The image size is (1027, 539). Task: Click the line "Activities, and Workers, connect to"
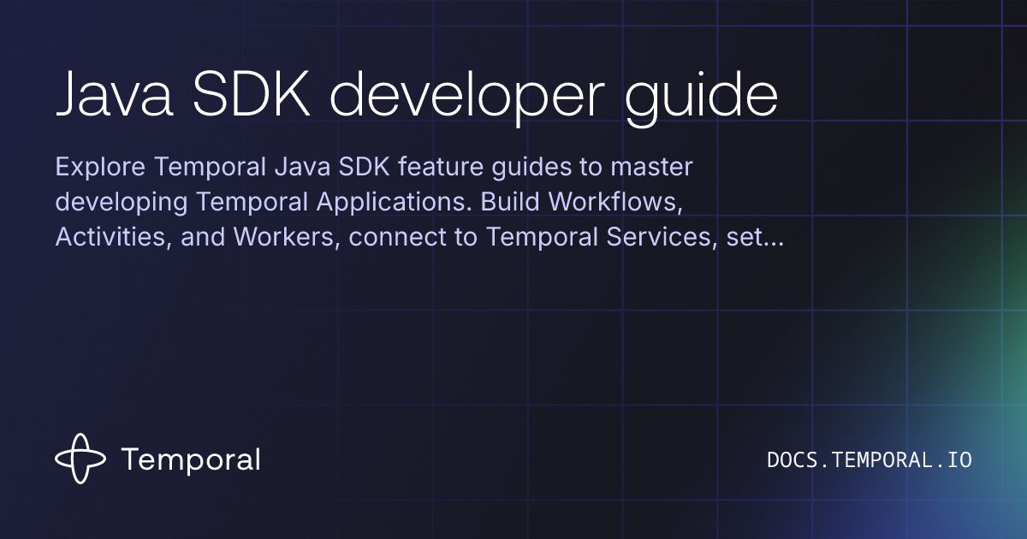(x=419, y=238)
